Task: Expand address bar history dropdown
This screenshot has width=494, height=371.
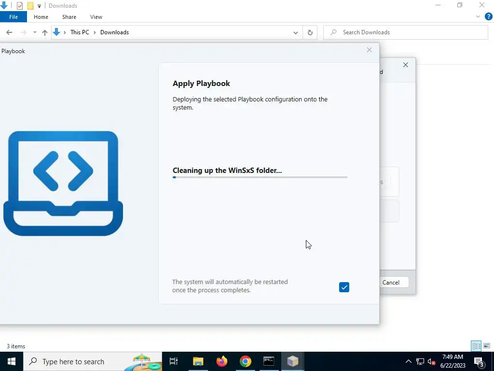Action: [x=296, y=32]
